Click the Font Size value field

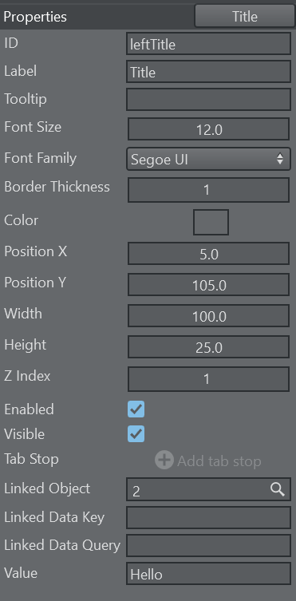click(x=208, y=129)
